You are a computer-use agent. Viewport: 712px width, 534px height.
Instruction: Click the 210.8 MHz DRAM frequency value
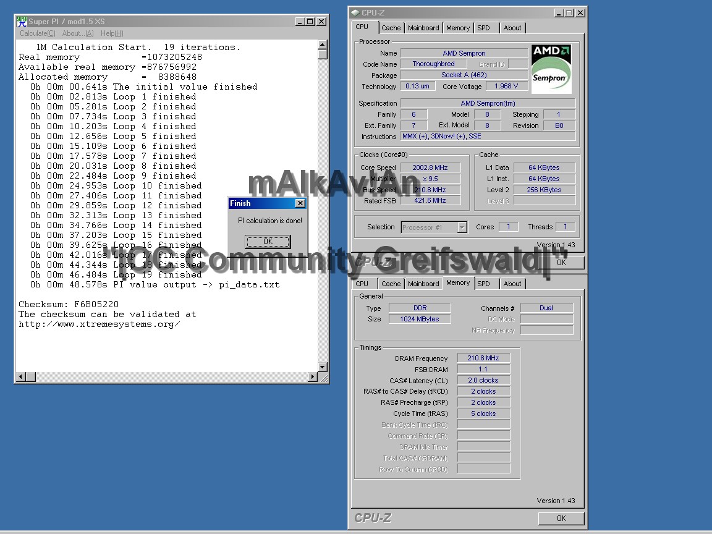pos(483,358)
